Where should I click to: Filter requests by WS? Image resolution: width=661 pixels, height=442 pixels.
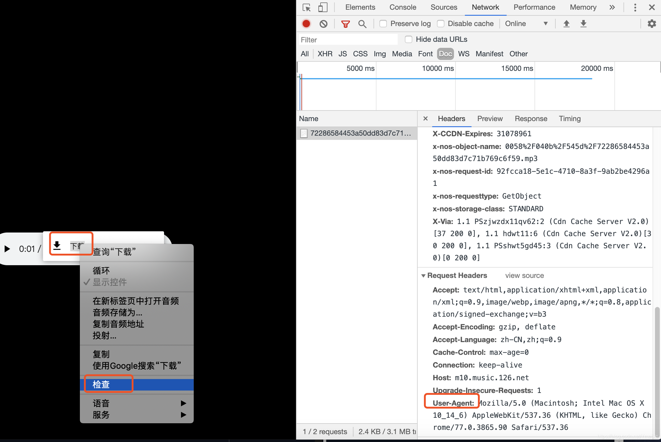(464, 54)
